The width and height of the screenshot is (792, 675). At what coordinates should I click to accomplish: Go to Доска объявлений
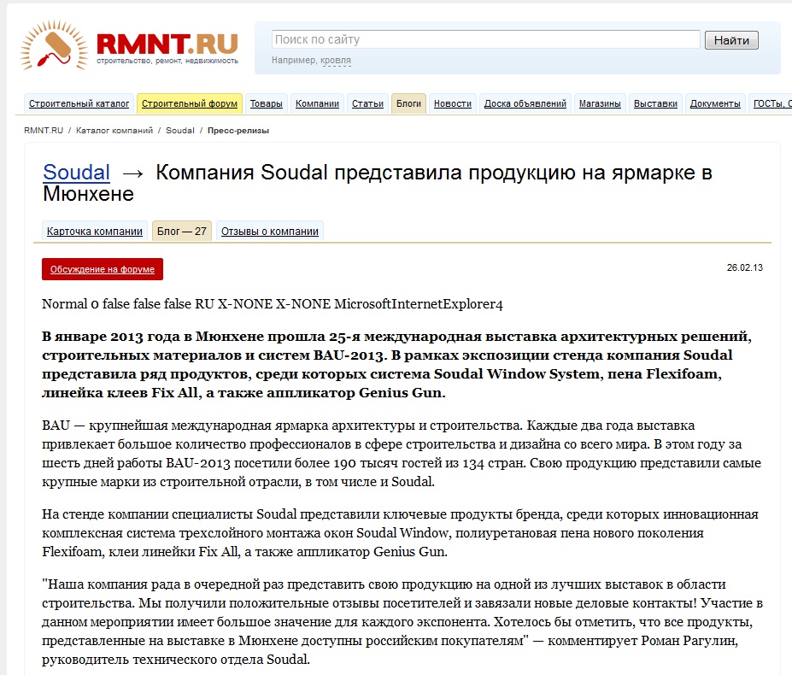(525, 103)
